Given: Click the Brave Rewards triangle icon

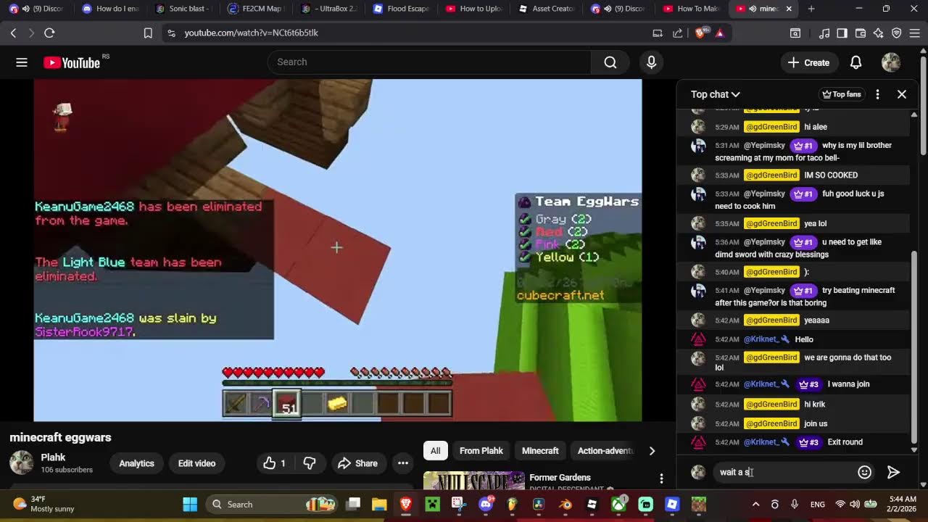Looking at the screenshot, I should tap(720, 33).
